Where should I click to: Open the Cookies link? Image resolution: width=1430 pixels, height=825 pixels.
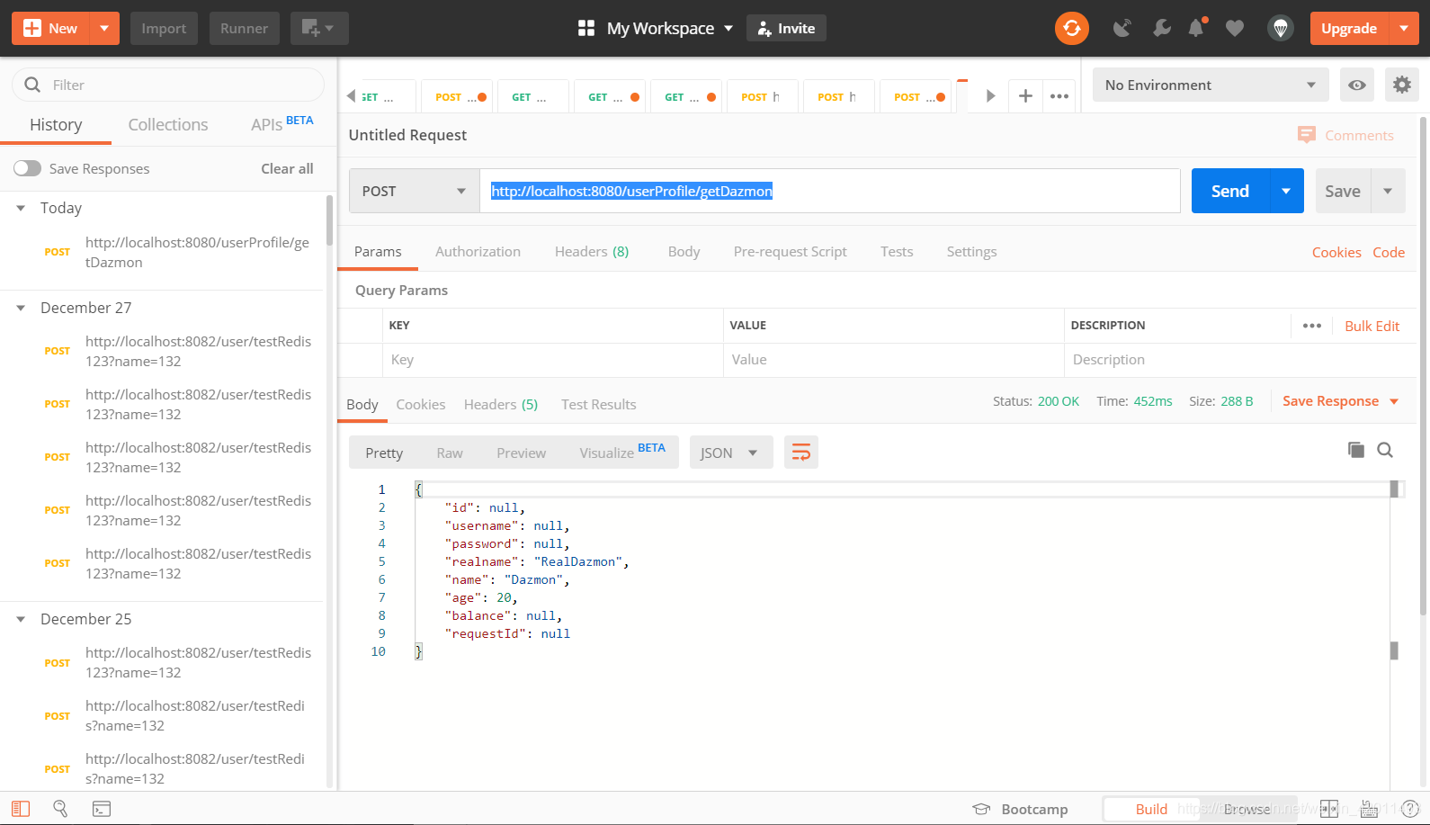point(1336,252)
